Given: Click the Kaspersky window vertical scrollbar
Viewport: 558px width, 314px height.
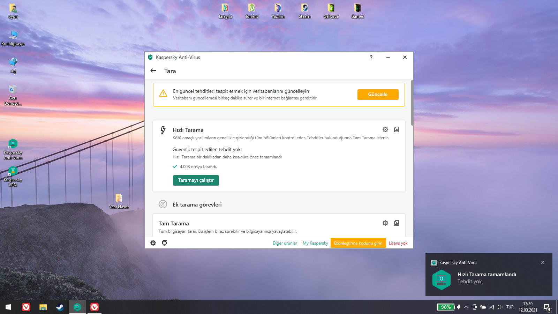Looking at the screenshot, I should tap(412, 103).
